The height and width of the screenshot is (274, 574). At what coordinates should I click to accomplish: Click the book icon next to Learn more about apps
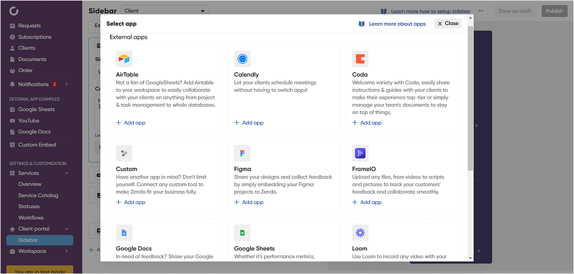point(362,23)
